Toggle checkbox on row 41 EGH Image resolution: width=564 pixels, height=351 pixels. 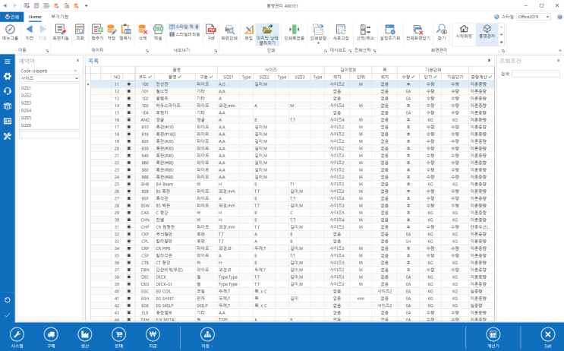[x=129, y=299]
